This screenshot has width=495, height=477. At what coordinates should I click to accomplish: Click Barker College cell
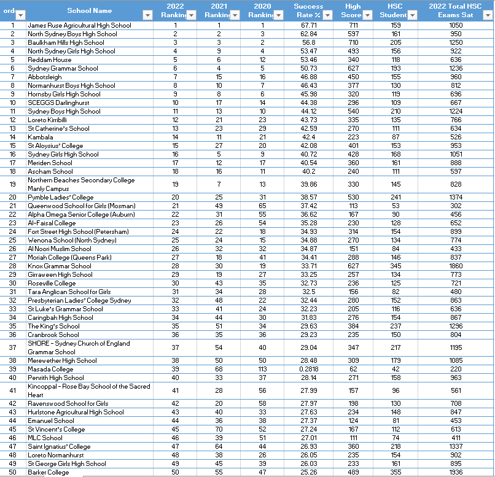point(90,472)
